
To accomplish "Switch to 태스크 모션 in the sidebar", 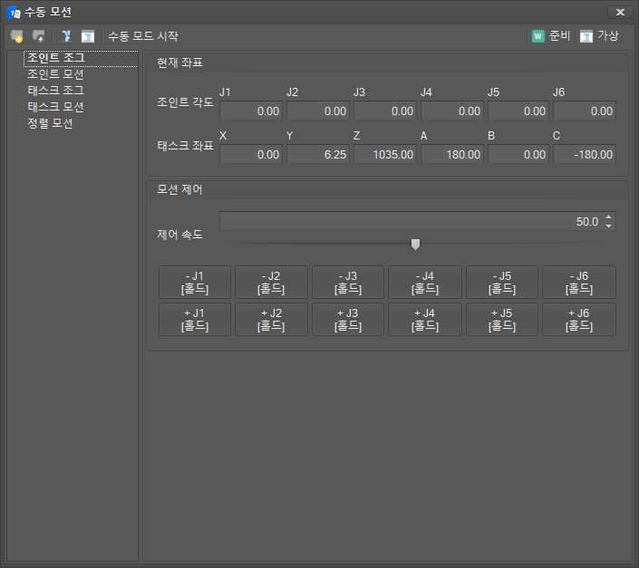I will tap(56, 107).
